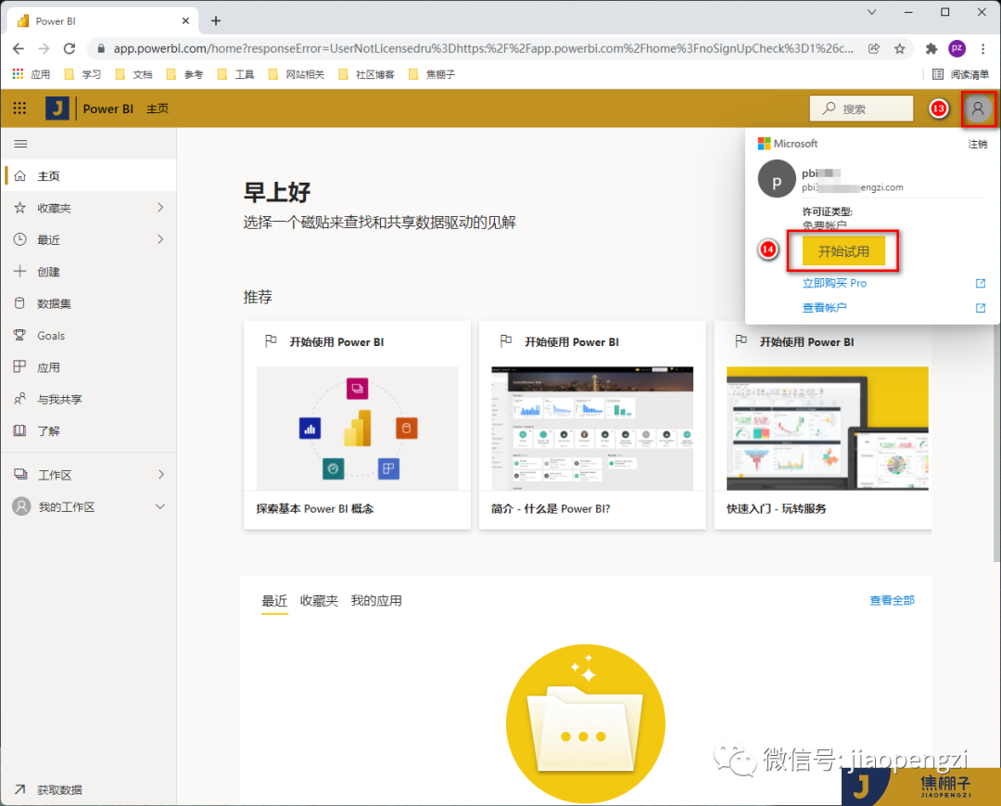Open the 工具 bookmark folder

236,74
